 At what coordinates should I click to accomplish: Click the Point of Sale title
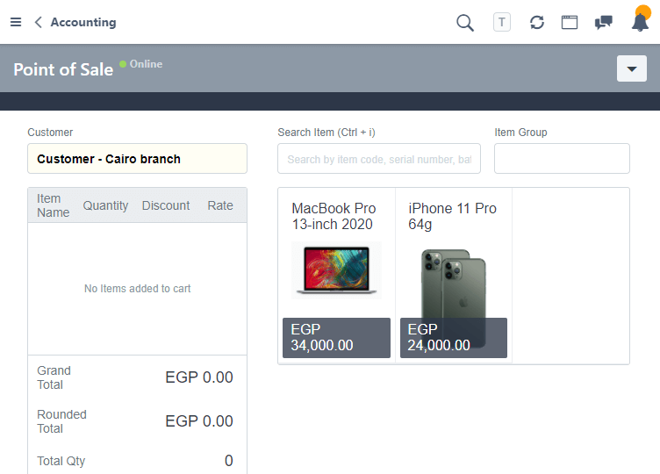63,69
